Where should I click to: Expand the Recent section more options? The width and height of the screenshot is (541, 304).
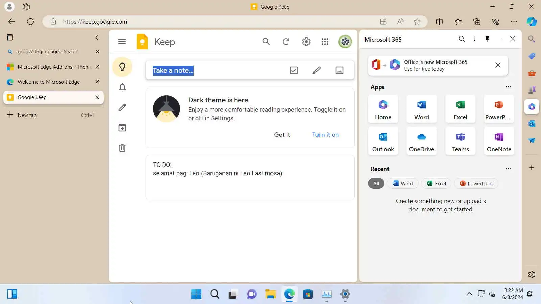509,169
